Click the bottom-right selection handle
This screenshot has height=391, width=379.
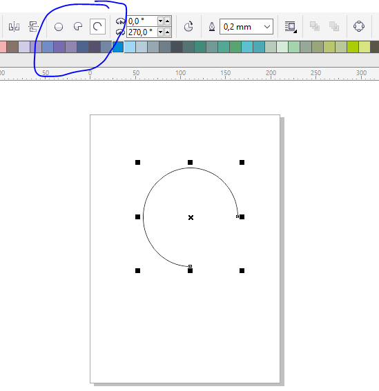pos(242,271)
